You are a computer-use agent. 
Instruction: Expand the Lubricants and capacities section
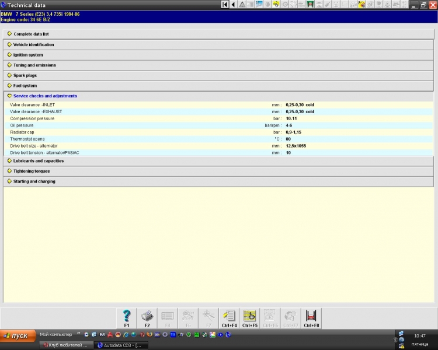coord(219,161)
